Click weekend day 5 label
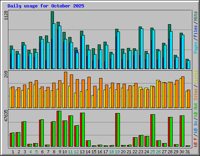 click(x=36, y=152)
